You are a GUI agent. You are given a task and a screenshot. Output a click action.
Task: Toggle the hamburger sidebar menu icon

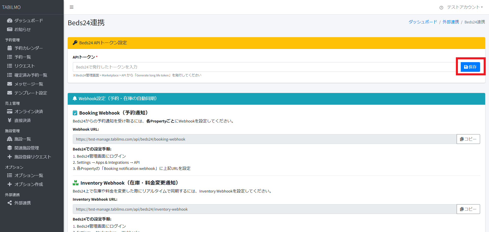[x=72, y=7]
